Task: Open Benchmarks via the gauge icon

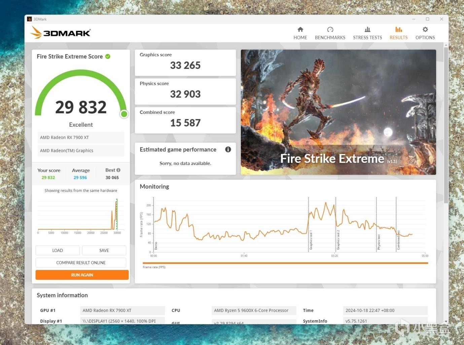Action: pyautogui.click(x=330, y=30)
